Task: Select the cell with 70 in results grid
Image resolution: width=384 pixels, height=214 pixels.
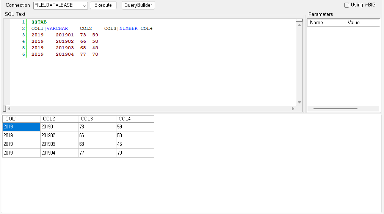Action: (135, 153)
